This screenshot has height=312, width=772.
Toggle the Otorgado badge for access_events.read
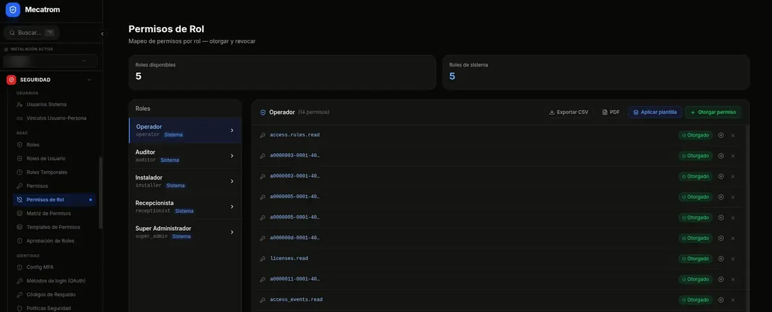coord(695,300)
